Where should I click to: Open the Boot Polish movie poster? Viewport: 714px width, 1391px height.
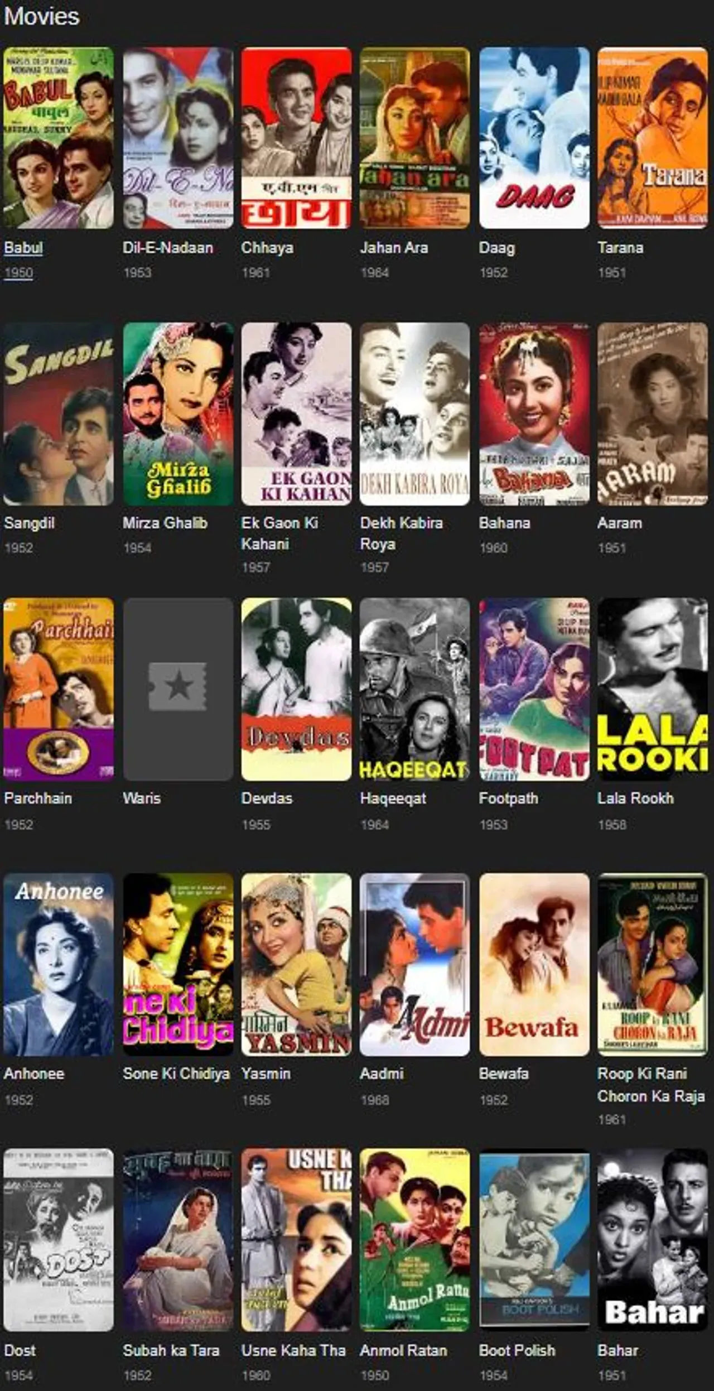(534, 1240)
